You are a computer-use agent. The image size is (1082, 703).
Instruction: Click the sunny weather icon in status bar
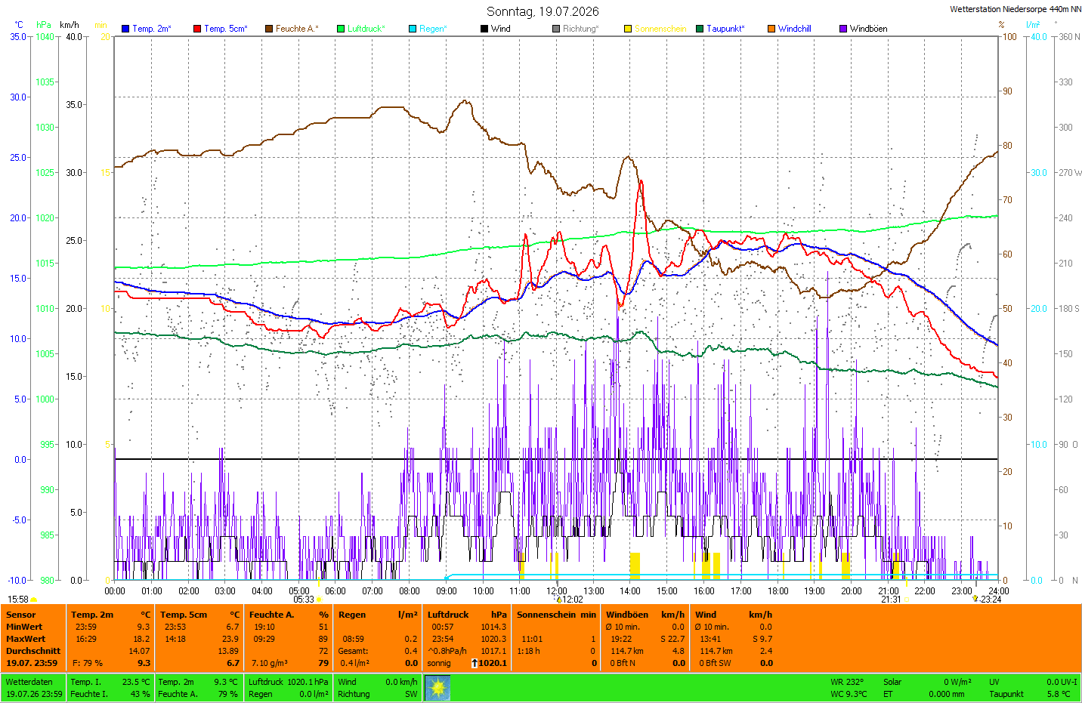click(437, 688)
